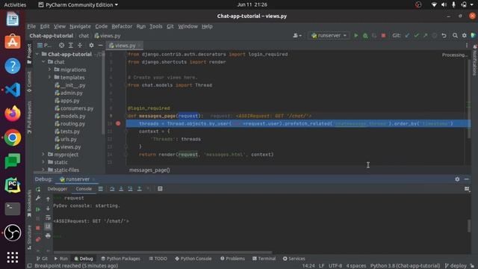Open the Refactor menu

coord(122,27)
